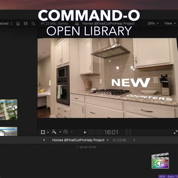Image resolution: width=178 pixels, height=178 pixels.
Task: Expand the Transform tool chevron
Action: point(48,132)
